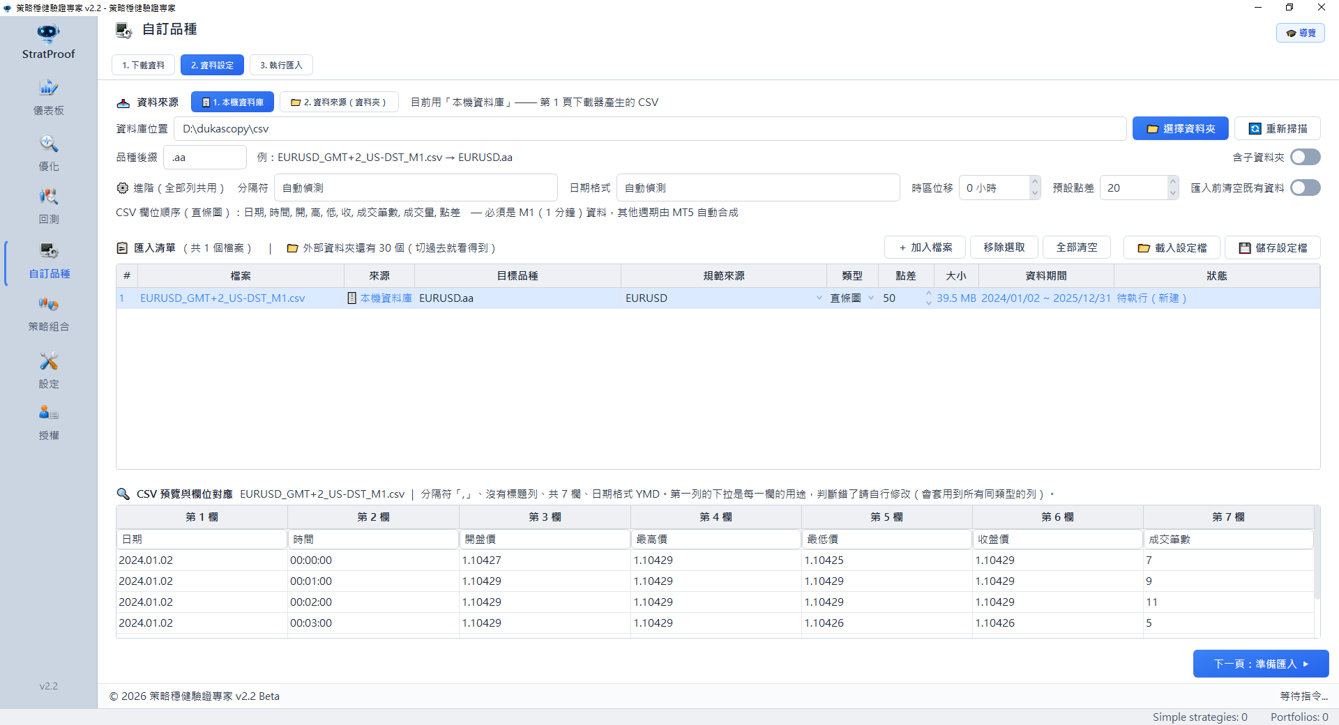The height and width of the screenshot is (725, 1339).
Task: Click file EURUSD_GMT+2_US-DST_M1.csv in import list
Action: [223, 298]
